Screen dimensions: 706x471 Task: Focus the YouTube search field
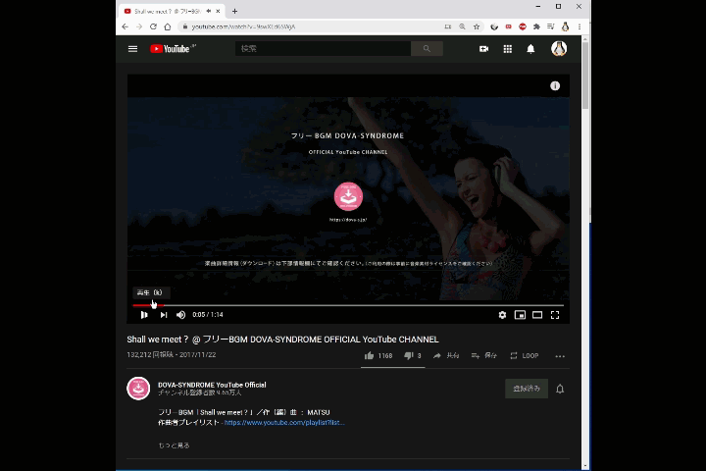323,49
